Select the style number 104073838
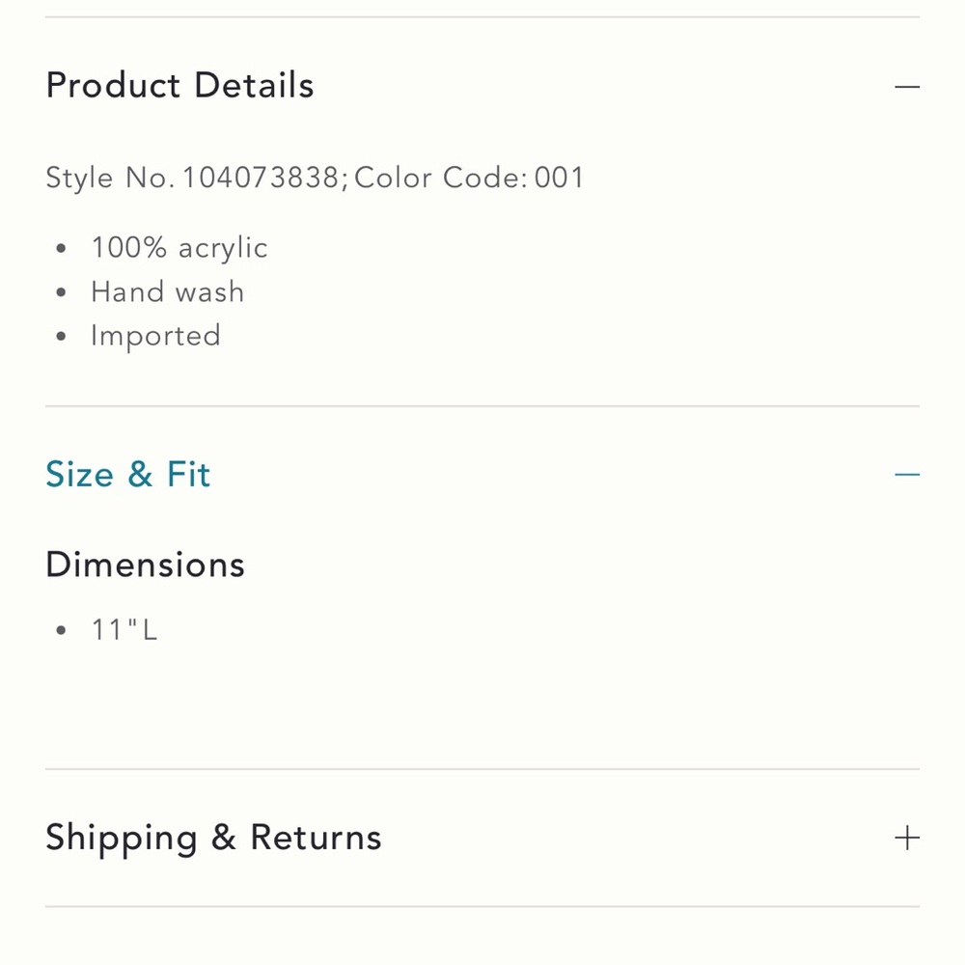Image resolution: width=965 pixels, height=965 pixels. pos(261,178)
